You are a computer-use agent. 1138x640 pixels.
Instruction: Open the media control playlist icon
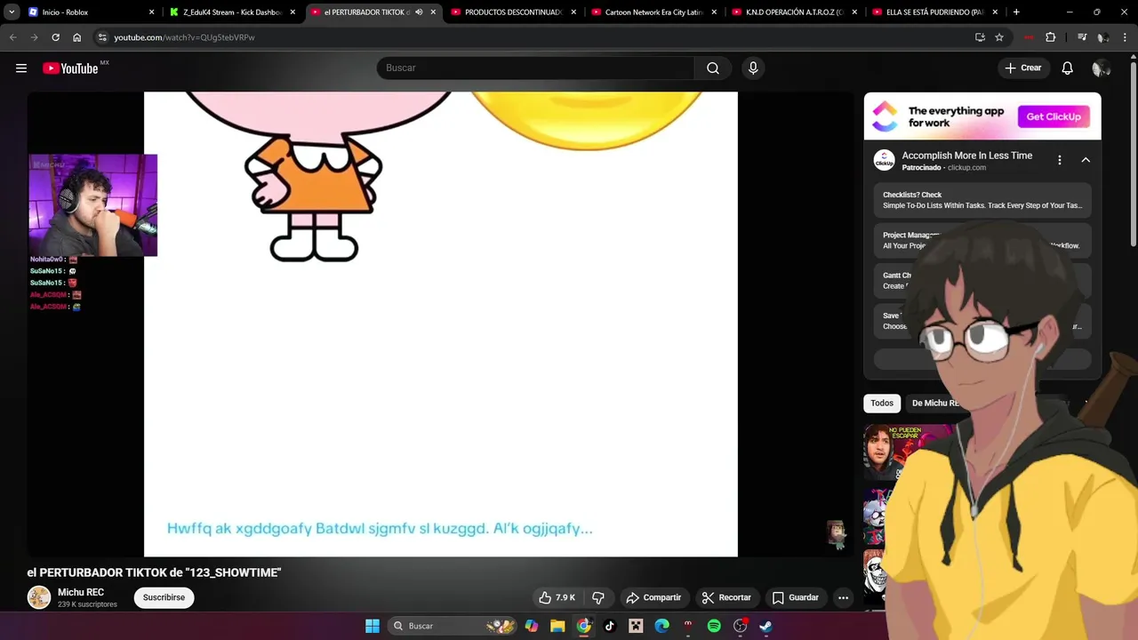(1082, 37)
